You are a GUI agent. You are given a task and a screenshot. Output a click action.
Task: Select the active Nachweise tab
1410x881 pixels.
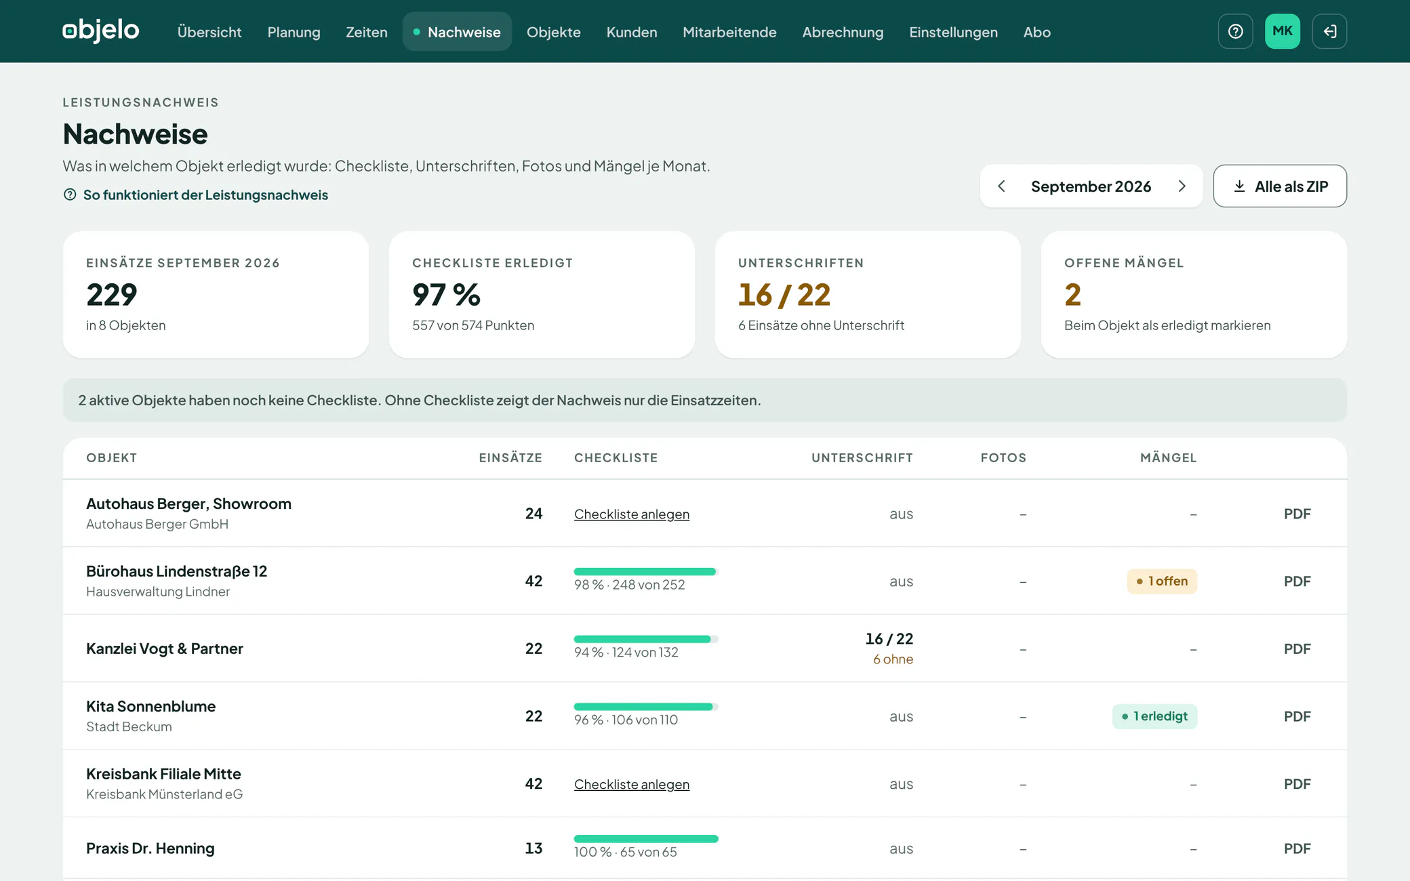tap(457, 32)
